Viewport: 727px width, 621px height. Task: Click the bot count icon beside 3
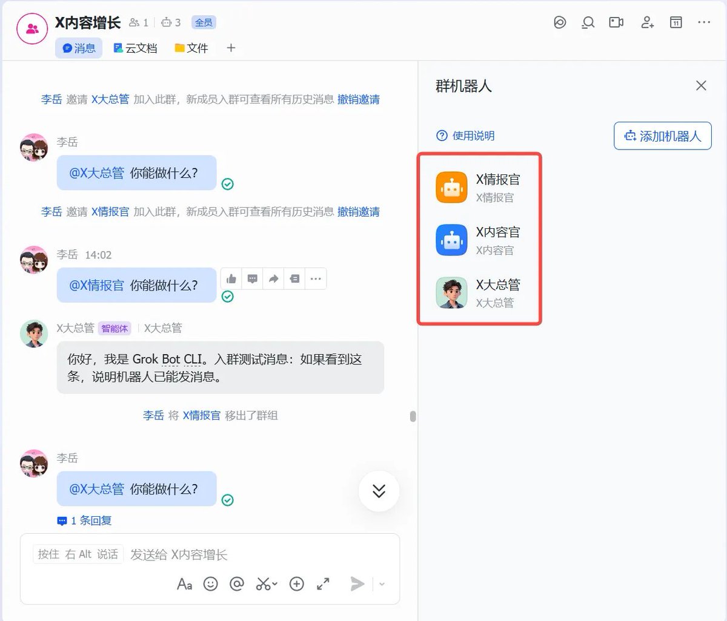click(x=167, y=22)
